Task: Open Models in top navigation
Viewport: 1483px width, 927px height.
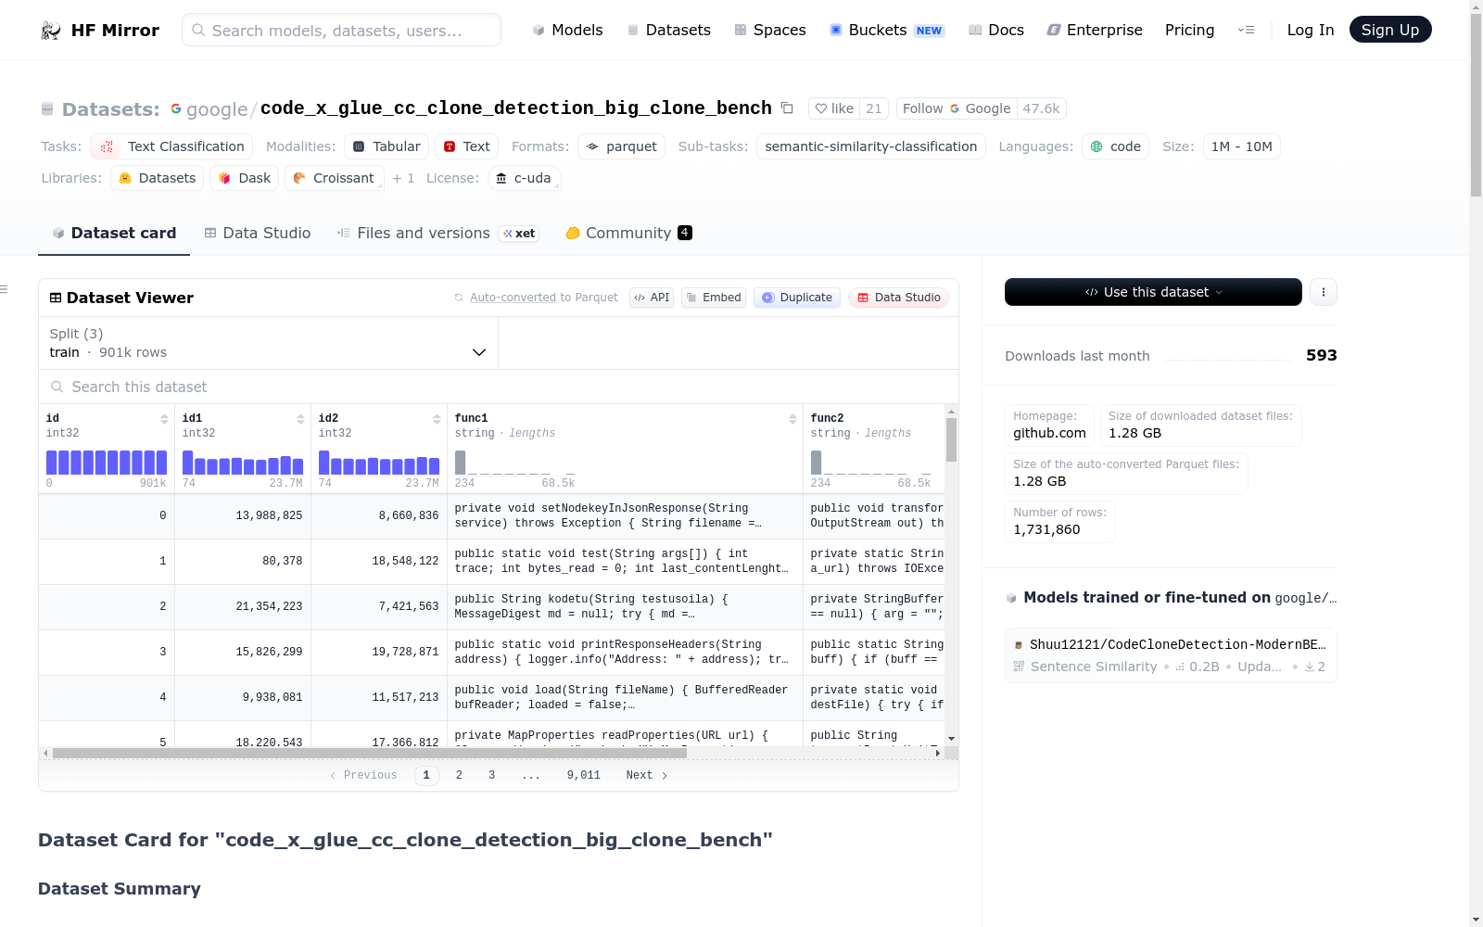Action: click(567, 30)
